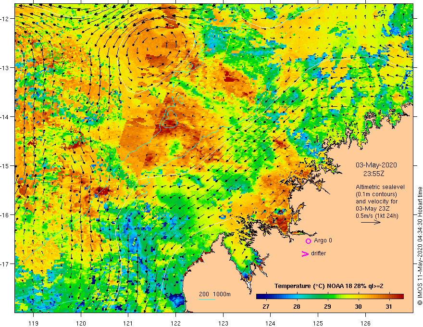Screen dimensions: 423x327
Task: Click the '122' longitude axis label
Action: click(175, 323)
